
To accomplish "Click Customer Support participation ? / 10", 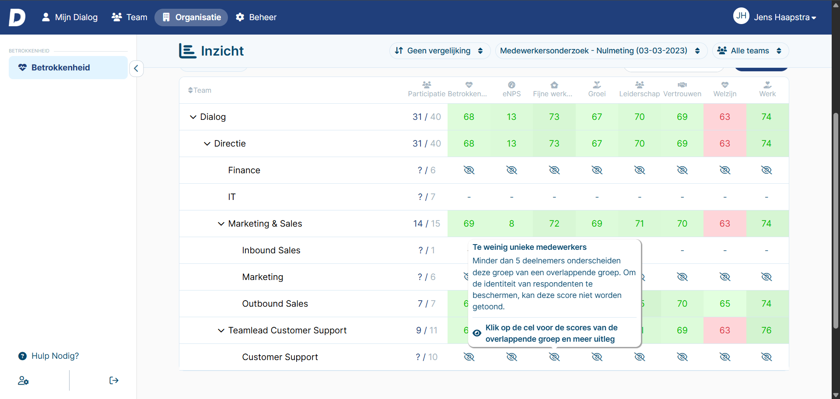I will (x=427, y=357).
